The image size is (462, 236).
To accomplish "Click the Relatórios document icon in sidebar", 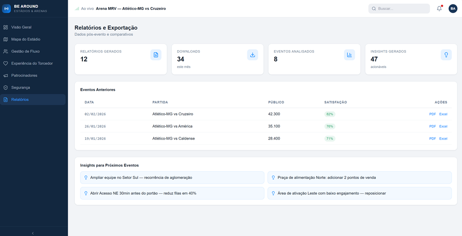I will (5, 99).
